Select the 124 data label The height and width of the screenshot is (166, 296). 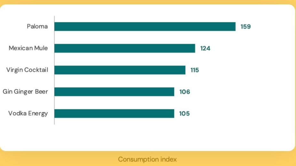coord(205,49)
